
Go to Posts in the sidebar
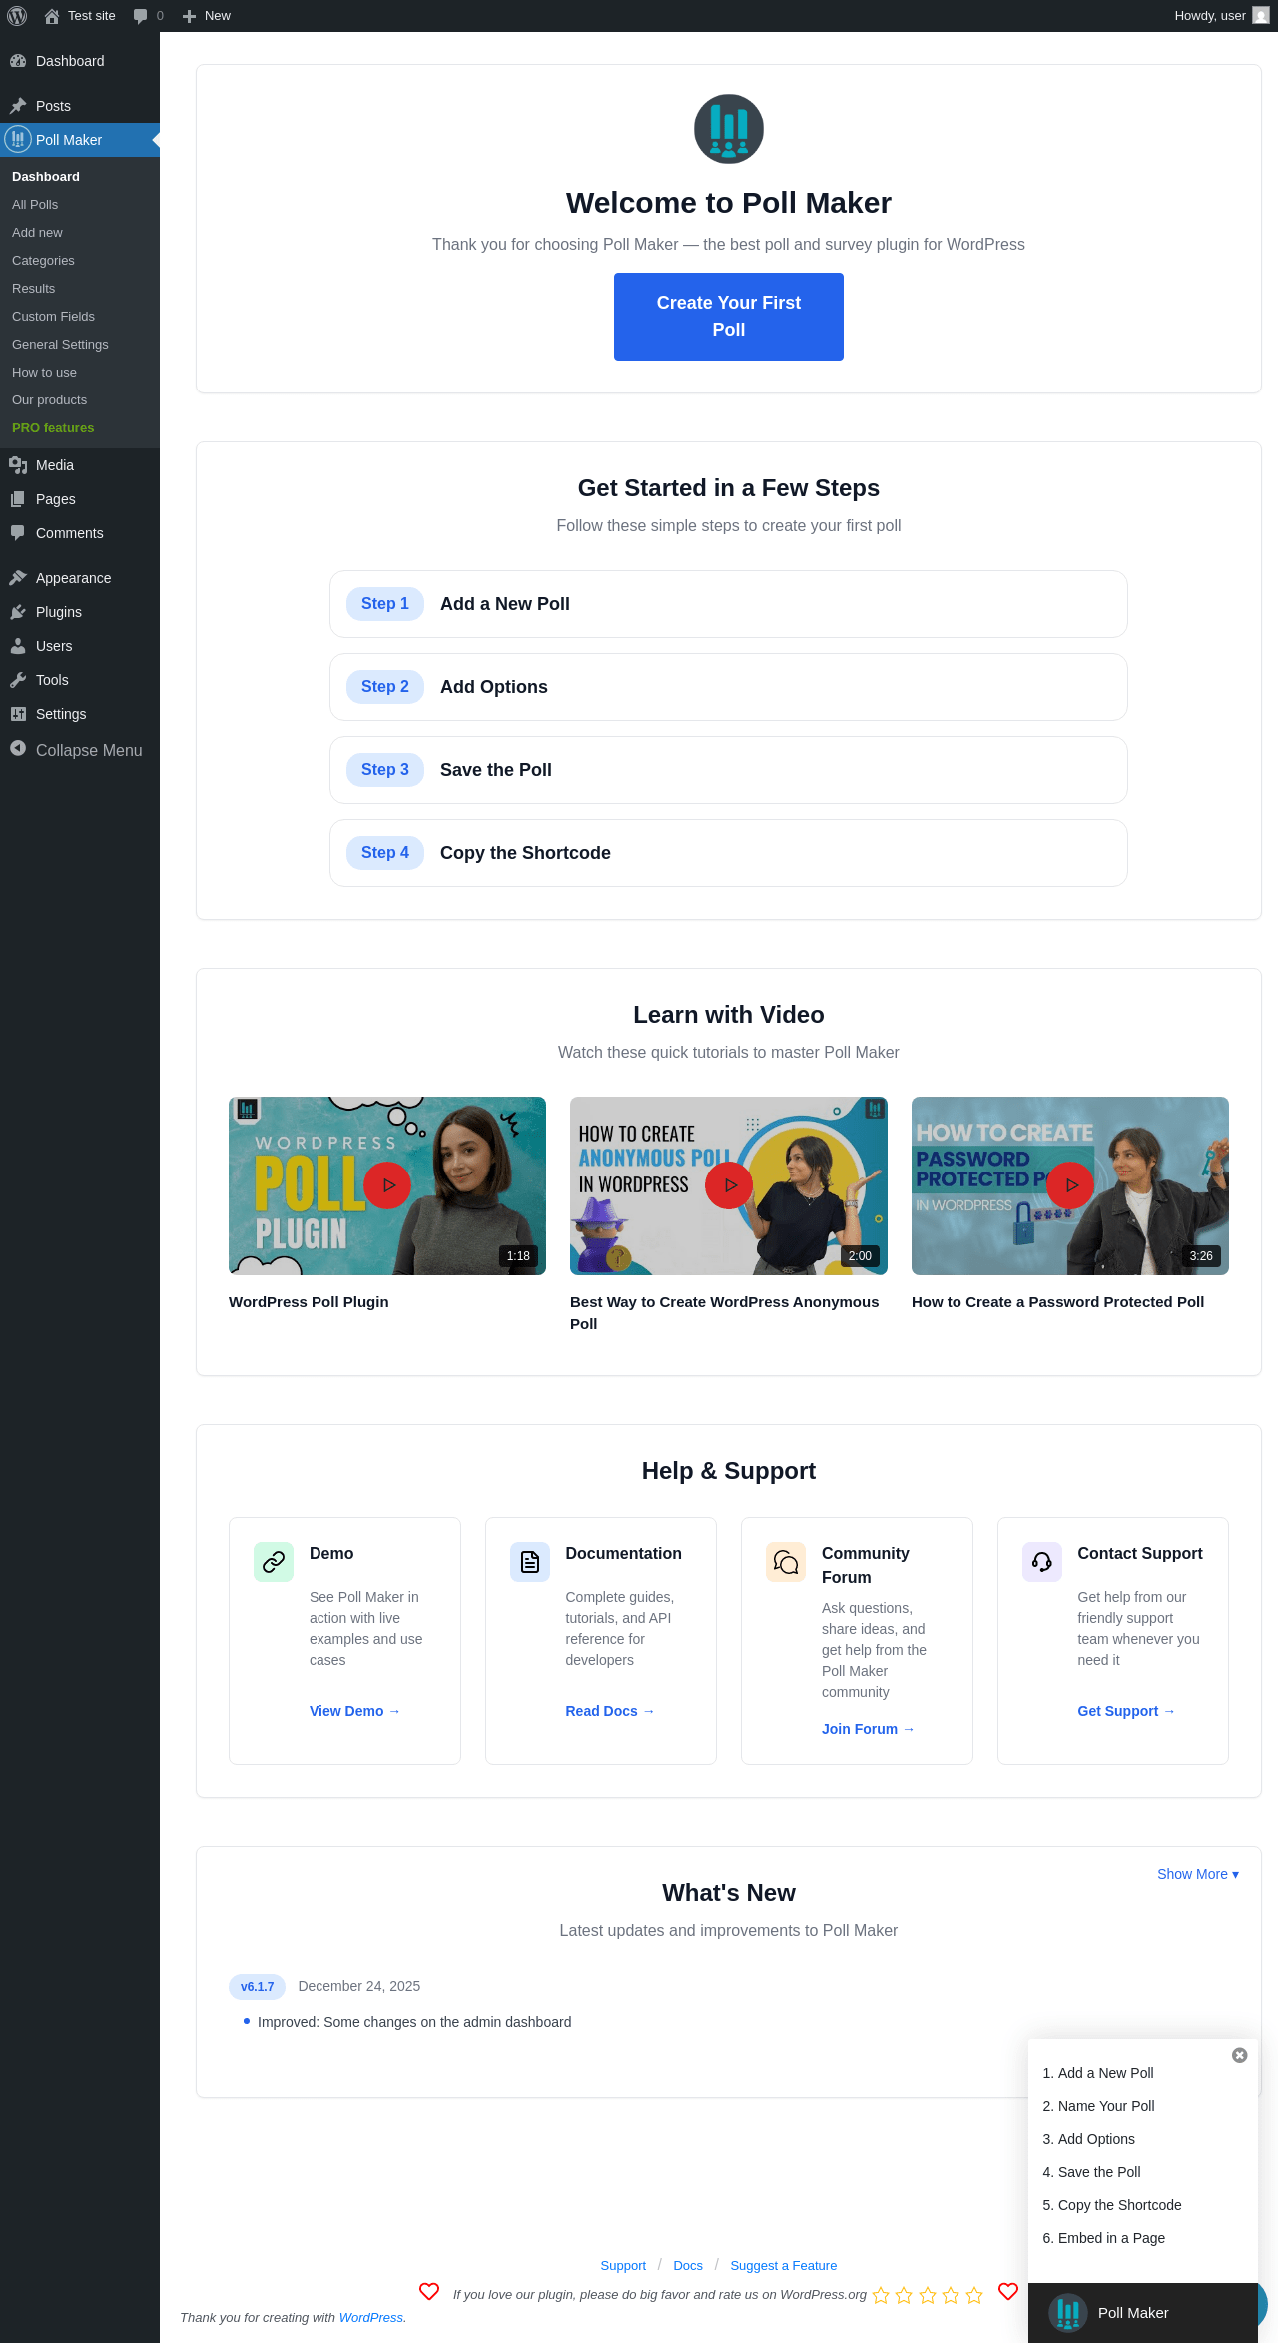pyautogui.click(x=80, y=106)
